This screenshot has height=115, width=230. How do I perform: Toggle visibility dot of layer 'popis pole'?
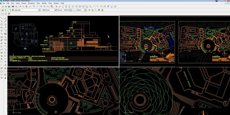(x=6, y=10)
